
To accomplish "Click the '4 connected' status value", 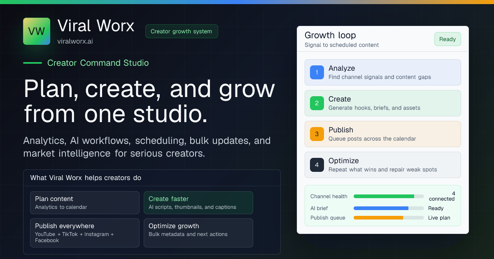I will (x=442, y=196).
